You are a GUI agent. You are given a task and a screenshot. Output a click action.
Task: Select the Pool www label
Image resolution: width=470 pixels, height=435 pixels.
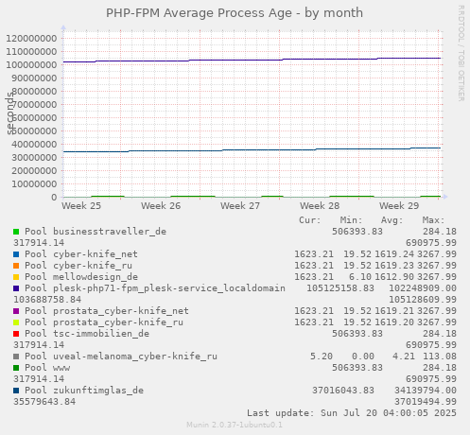point(47,368)
